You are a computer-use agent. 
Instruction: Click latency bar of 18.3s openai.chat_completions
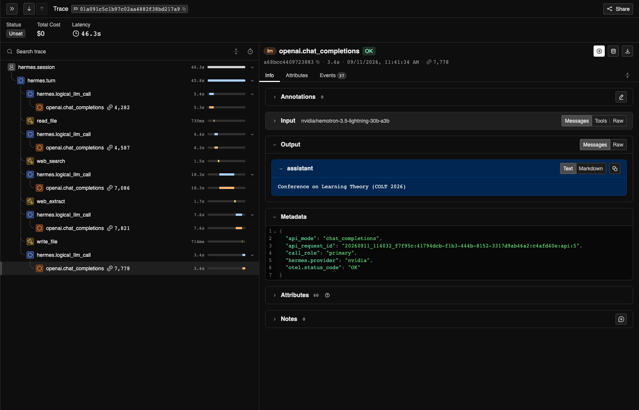click(226, 188)
